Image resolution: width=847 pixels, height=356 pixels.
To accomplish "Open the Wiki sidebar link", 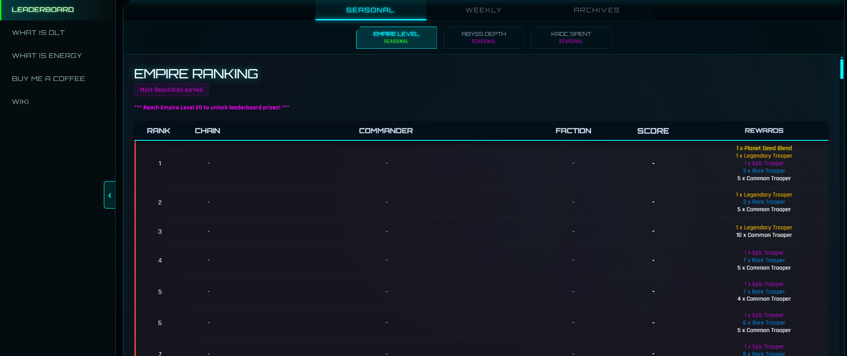I will pyautogui.click(x=20, y=102).
